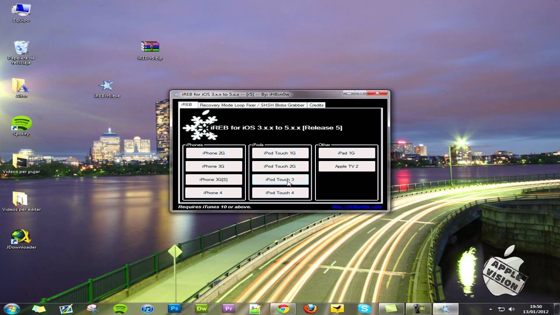Open Spotify from the taskbar
The image size is (560, 315).
pos(120,308)
